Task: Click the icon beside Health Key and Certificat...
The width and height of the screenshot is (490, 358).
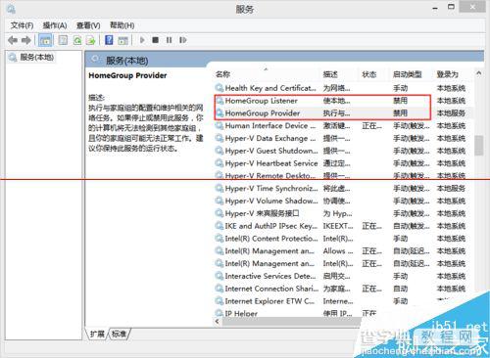Action: click(220, 88)
